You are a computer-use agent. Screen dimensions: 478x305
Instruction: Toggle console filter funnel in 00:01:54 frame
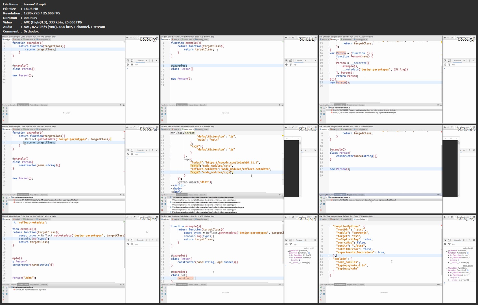click(449, 65)
